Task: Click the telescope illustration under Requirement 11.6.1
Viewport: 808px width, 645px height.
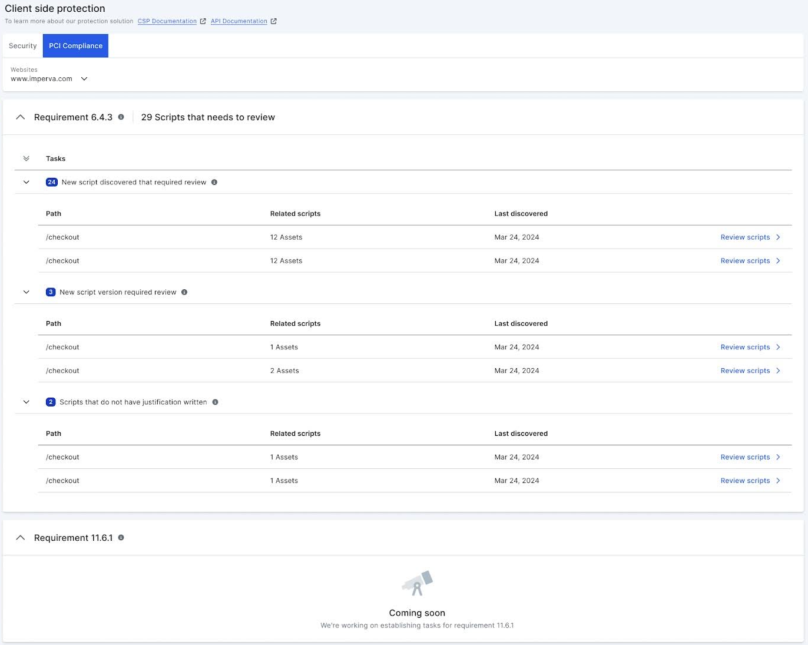Action: (417, 583)
